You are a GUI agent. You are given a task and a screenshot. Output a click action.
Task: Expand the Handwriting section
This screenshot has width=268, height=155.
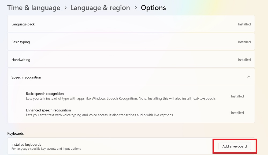[x=131, y=60]
